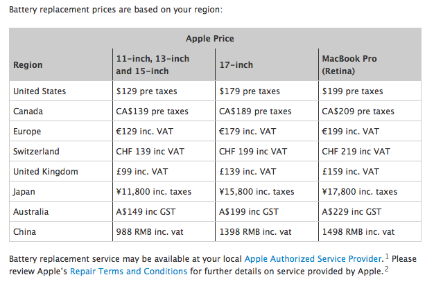Viewport: 434px width, 284px height.
Task: Click the Switzerland region cell
Action: click(x=36, y=152)
